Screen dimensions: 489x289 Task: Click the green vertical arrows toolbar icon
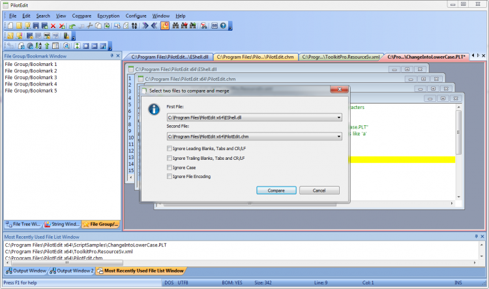[x=77, y=46]
